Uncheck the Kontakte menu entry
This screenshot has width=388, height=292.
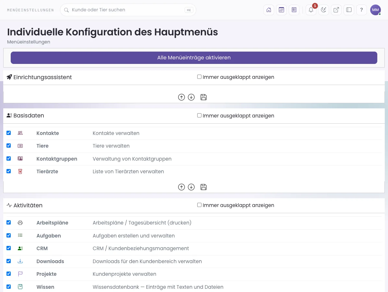(x=9, y=133)
